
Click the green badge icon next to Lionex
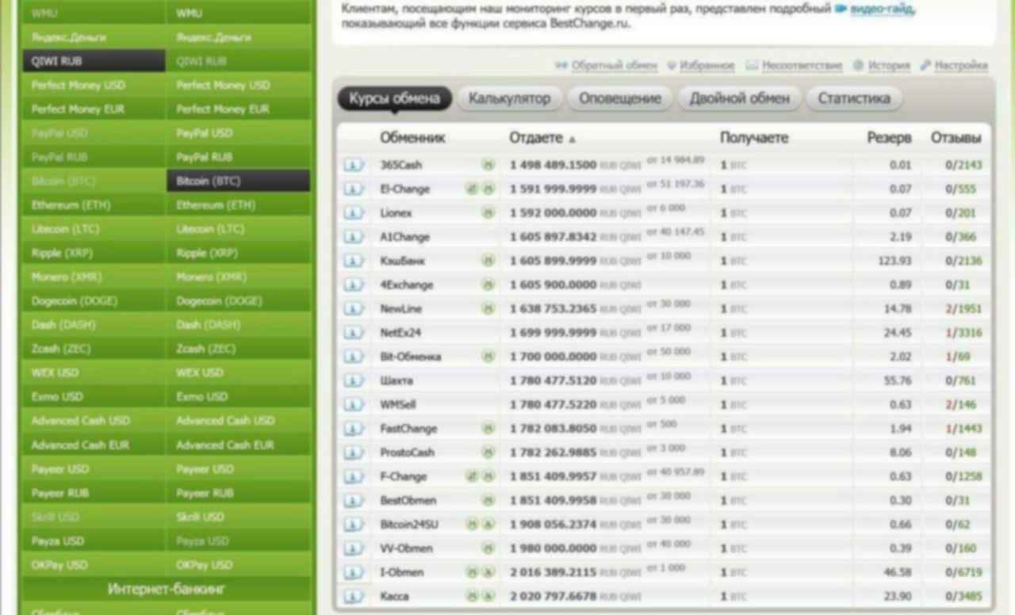[x=488, y=213]
